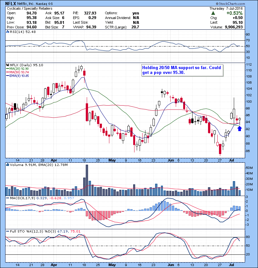The height and width of the screenshot is (268, 258).
Task: Click the Bid value 95.01
Action: tap(59, 22)
